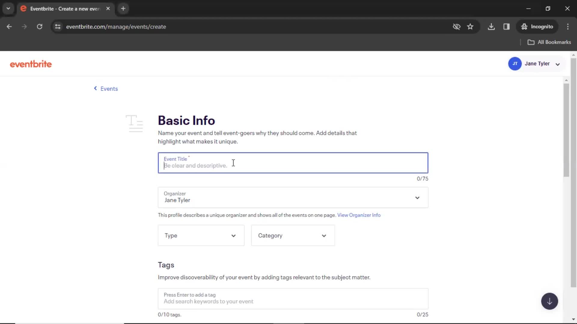Screen dimensions: 577x324
Task: Open the browser downloads icon
Action: tap(491, 27)
